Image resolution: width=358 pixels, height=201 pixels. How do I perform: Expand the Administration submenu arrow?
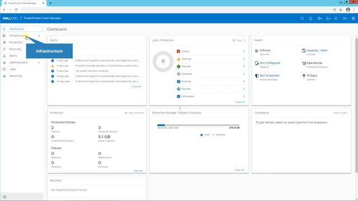[x=39, y=63]
